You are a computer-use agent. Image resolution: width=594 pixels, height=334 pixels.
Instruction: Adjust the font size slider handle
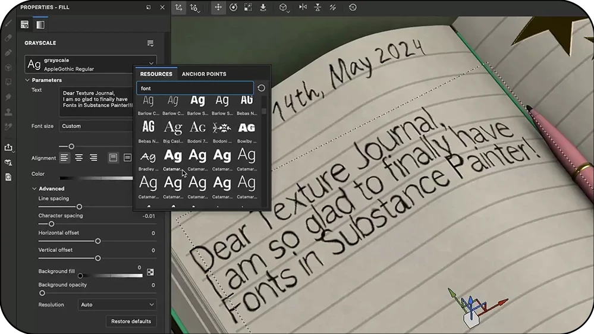(71, 146)
